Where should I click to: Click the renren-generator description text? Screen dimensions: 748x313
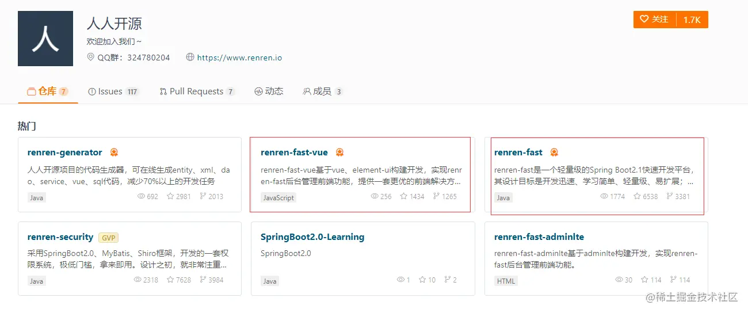point(129,175)
